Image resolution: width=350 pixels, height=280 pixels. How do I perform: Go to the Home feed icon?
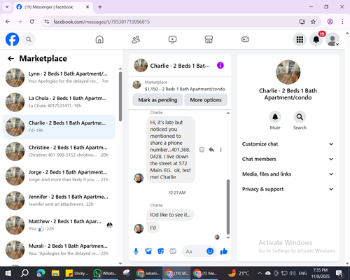(x=99, y=39)
